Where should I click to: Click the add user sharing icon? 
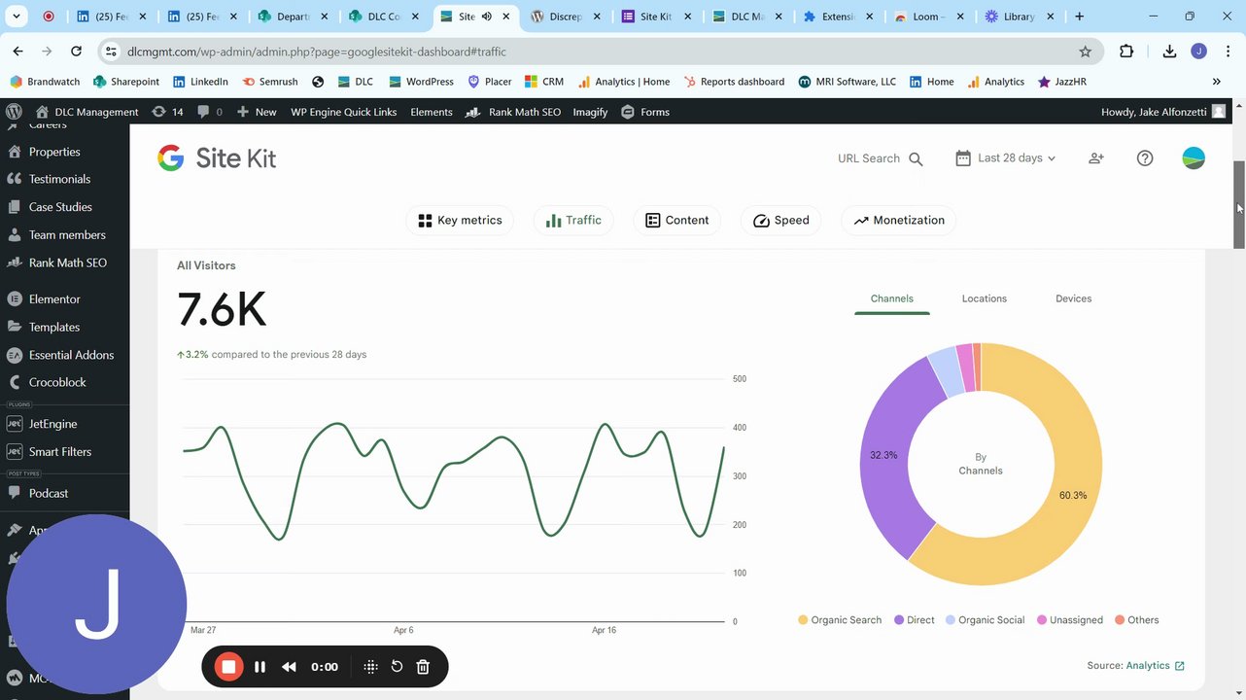[1096, 157]
